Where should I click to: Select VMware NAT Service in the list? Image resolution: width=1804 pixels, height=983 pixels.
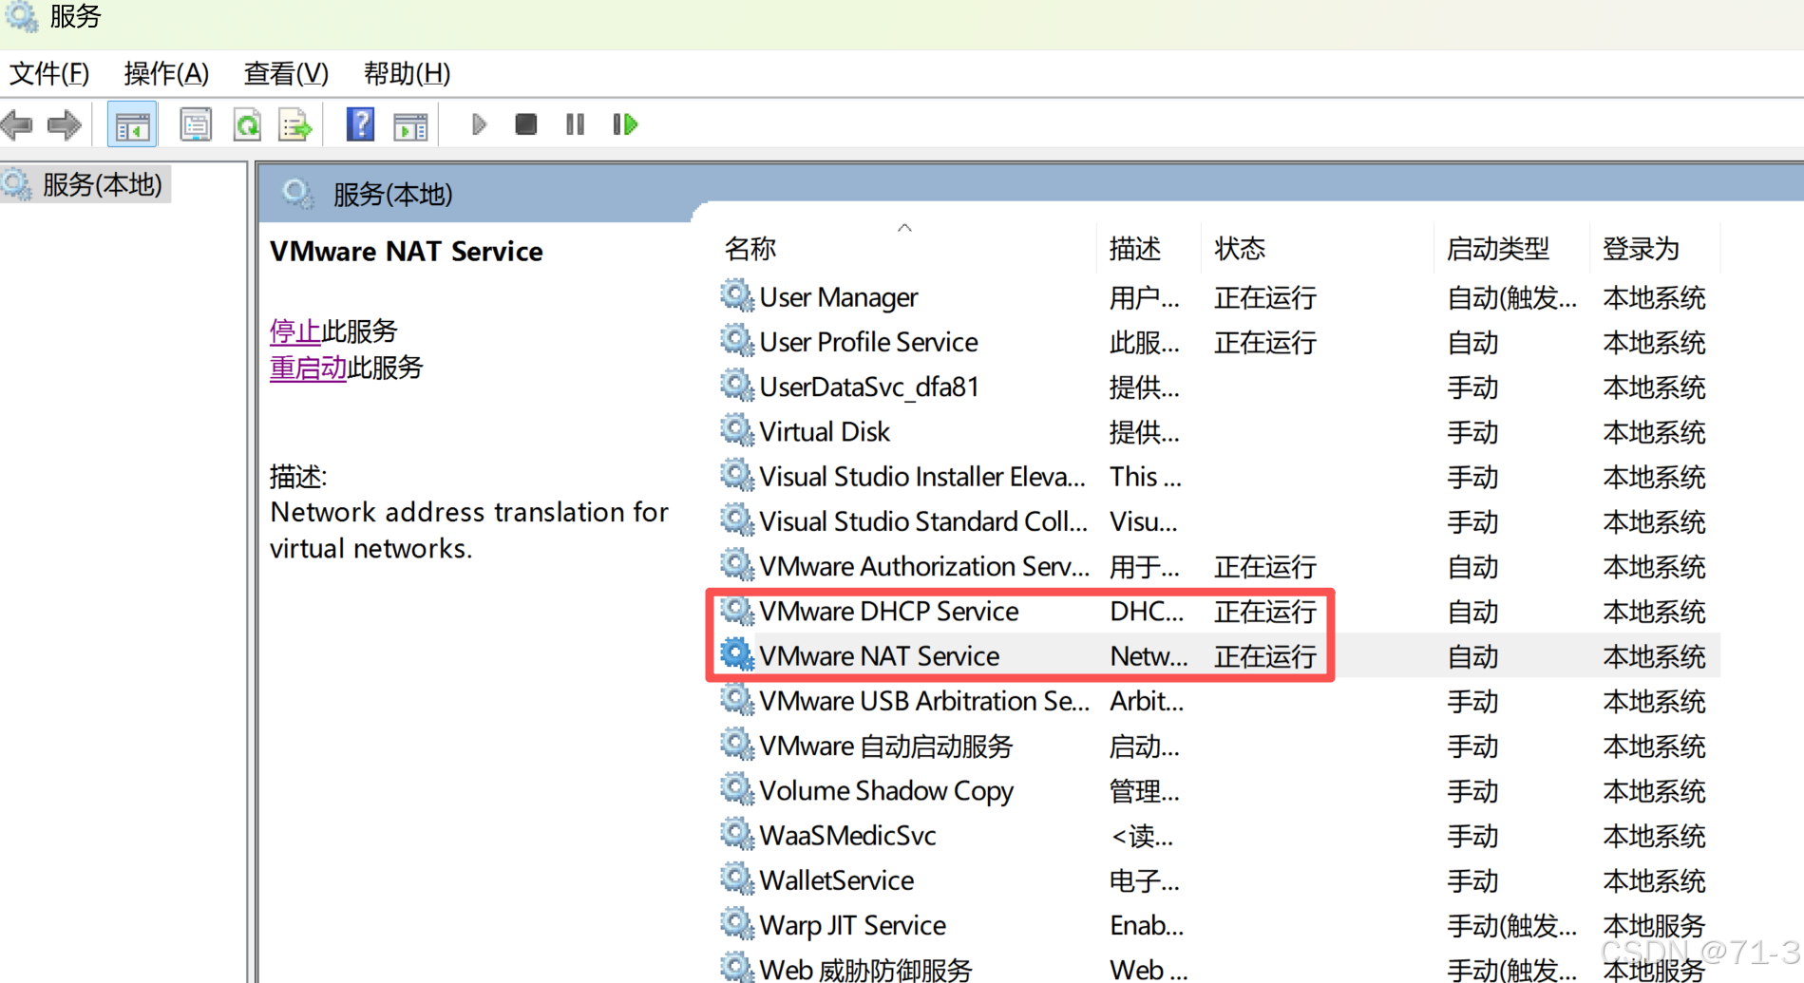tap(880, 655)
